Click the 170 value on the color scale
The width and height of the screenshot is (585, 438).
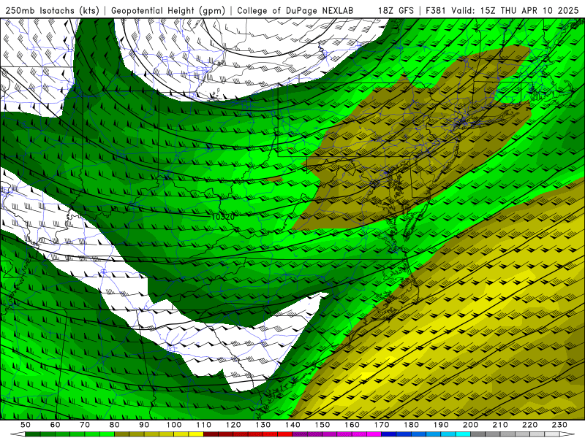tap(382, 425)
